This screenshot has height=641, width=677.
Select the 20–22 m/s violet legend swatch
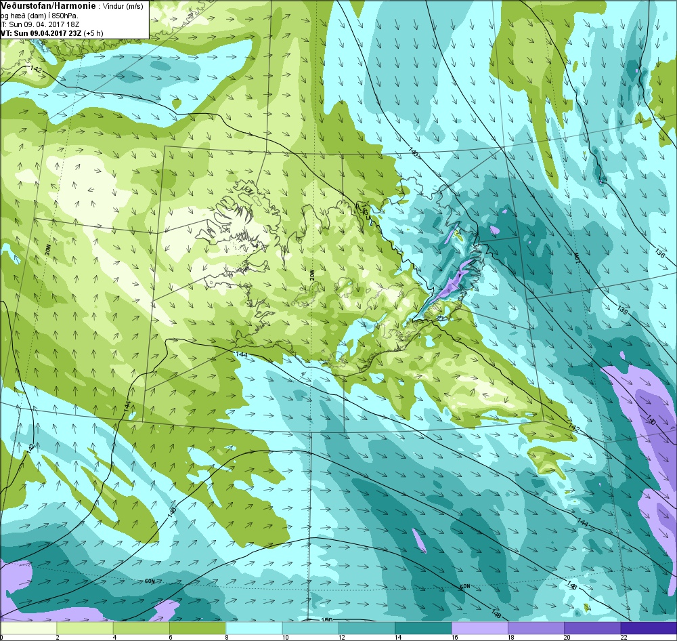click(592, 627)
